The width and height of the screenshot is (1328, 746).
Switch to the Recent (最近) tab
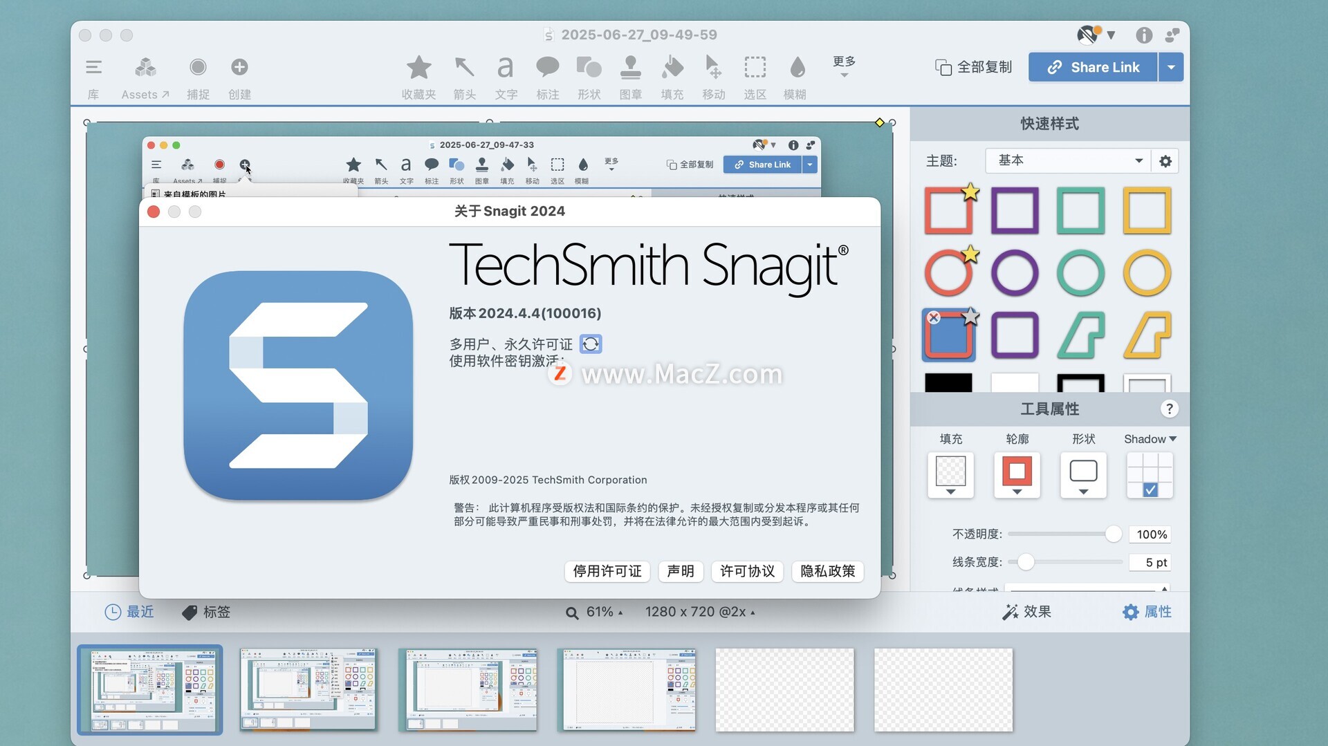[129, 612]
